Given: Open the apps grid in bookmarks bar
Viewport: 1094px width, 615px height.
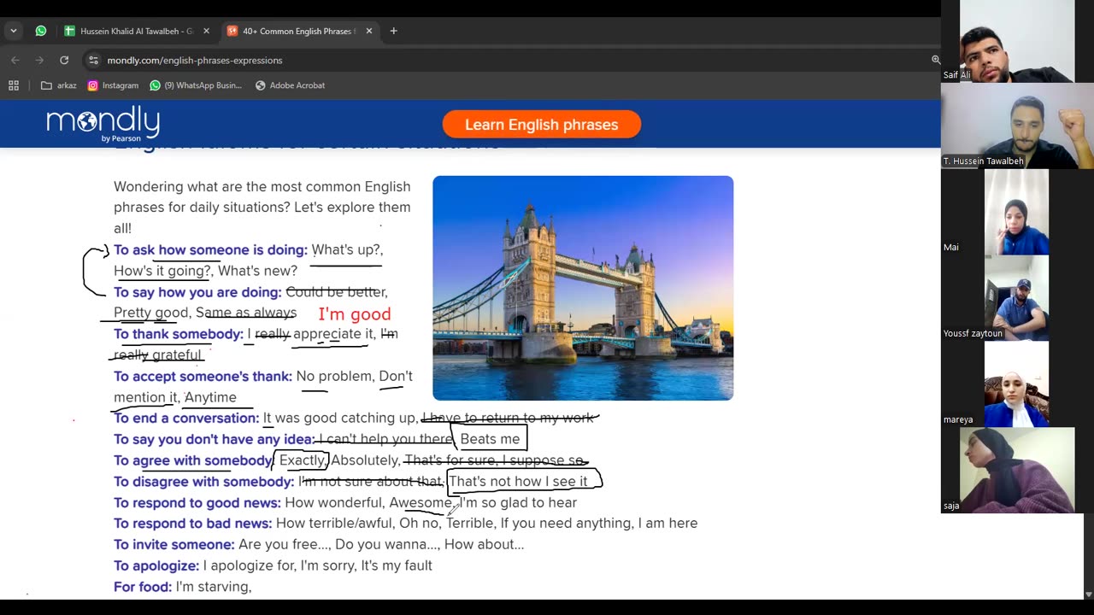Looking at the screenshot, I should click(x=14, y=85).
